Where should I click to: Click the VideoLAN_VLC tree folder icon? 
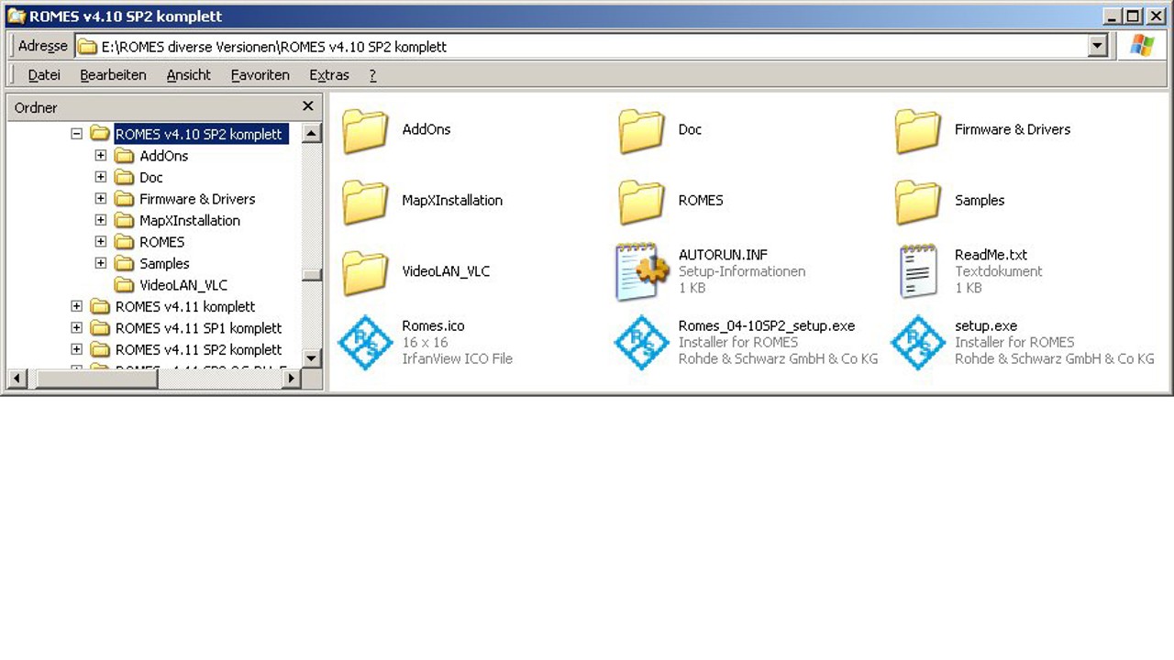coord(124,285)
